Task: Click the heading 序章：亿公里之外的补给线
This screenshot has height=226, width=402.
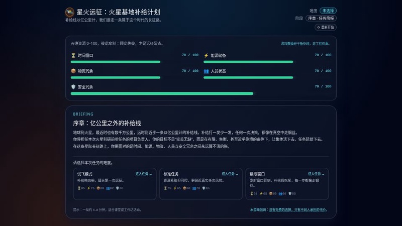Action: [107, 123]
